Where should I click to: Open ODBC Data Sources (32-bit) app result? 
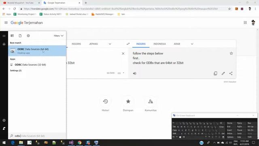tap(37, 64)
